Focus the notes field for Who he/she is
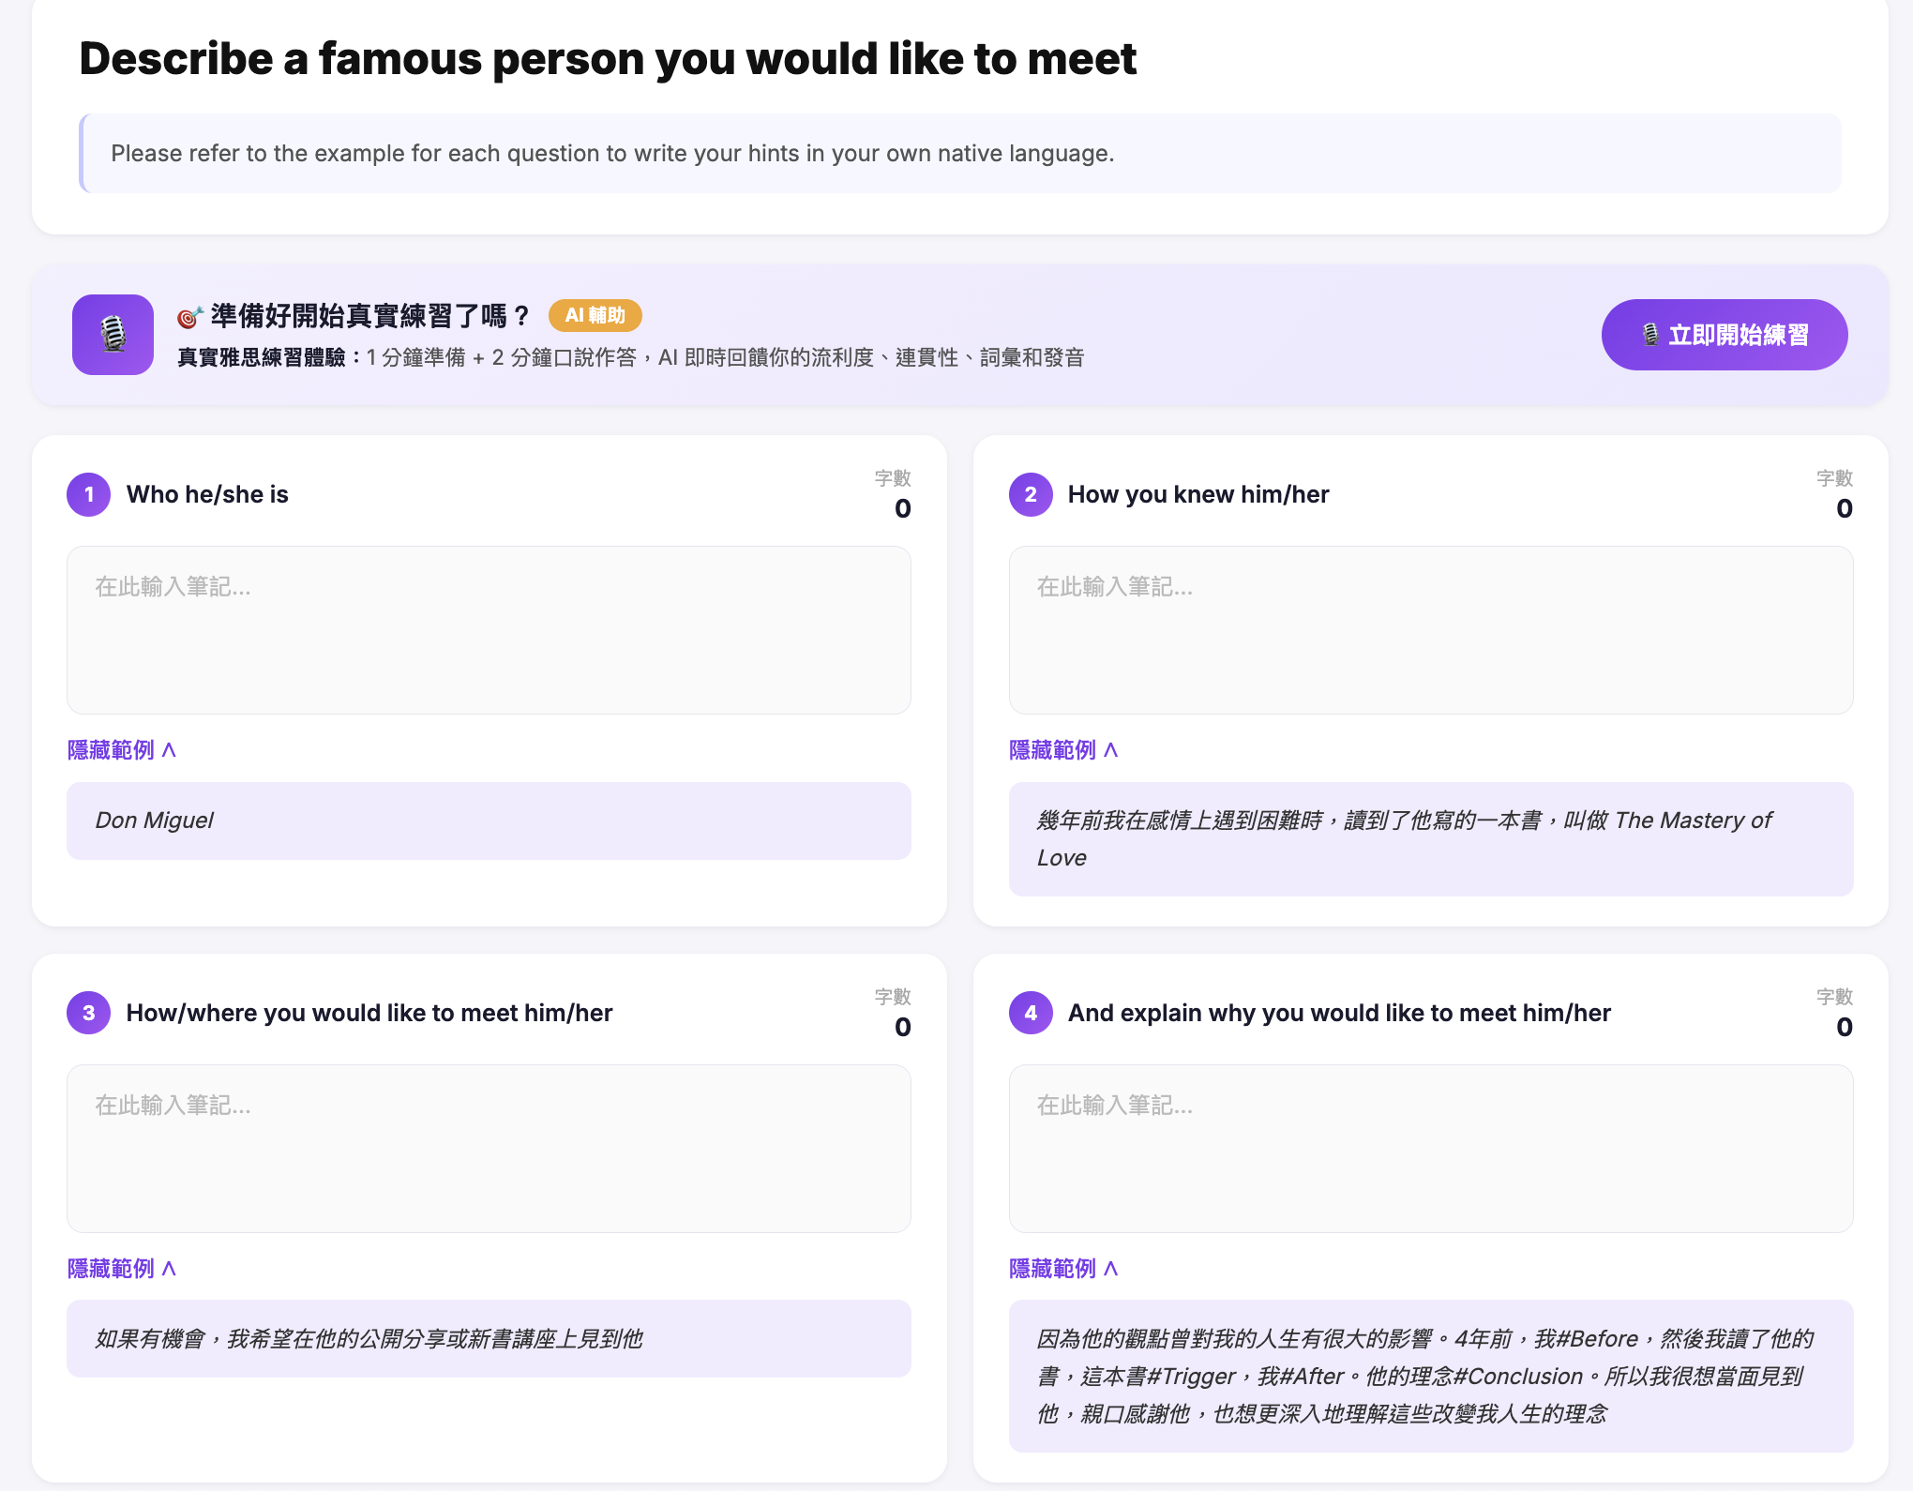 coord(489,630)
